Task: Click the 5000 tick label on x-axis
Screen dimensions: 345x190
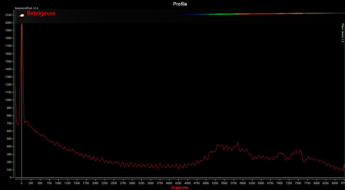Action: click(206, 183)
